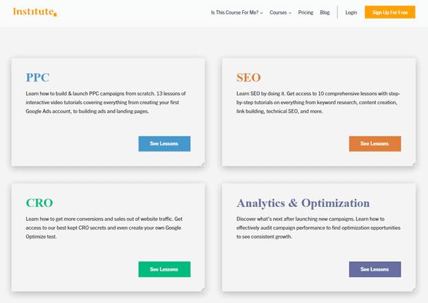The height and width of the screenshot is (303, 428).
Task: Go to the Pricing page
Action: tap(305, 12)
